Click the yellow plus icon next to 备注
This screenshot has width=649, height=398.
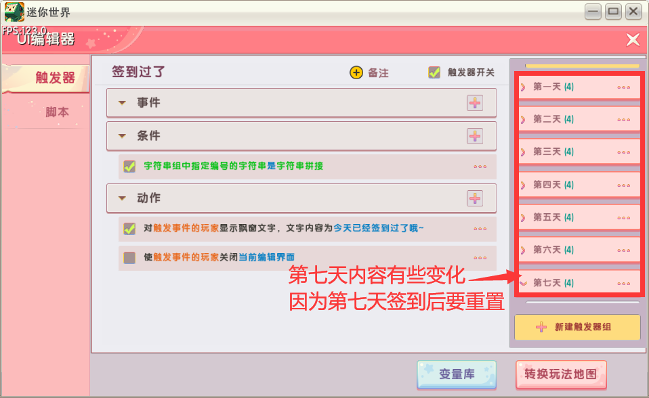[x=356, y=72]
